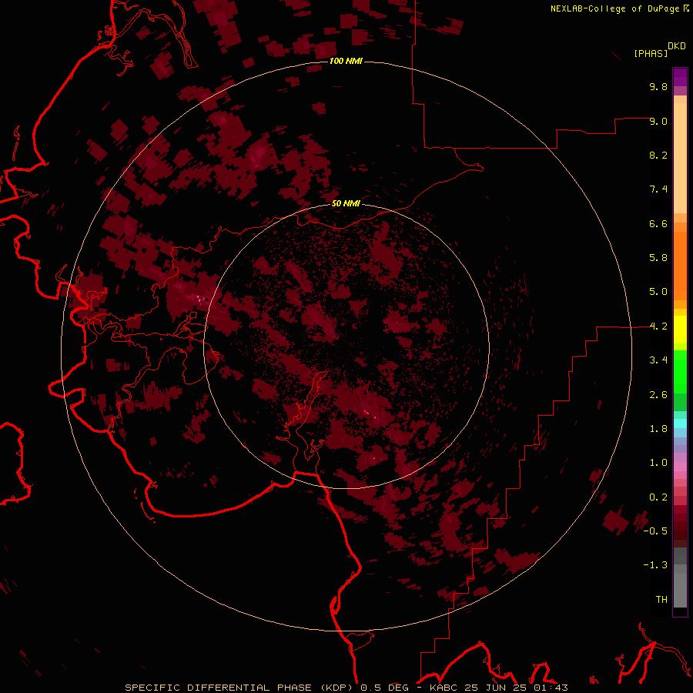The width and height of the screenshot is (693, 693).
Task: Click the green legend color band
Action: point(680,372)
